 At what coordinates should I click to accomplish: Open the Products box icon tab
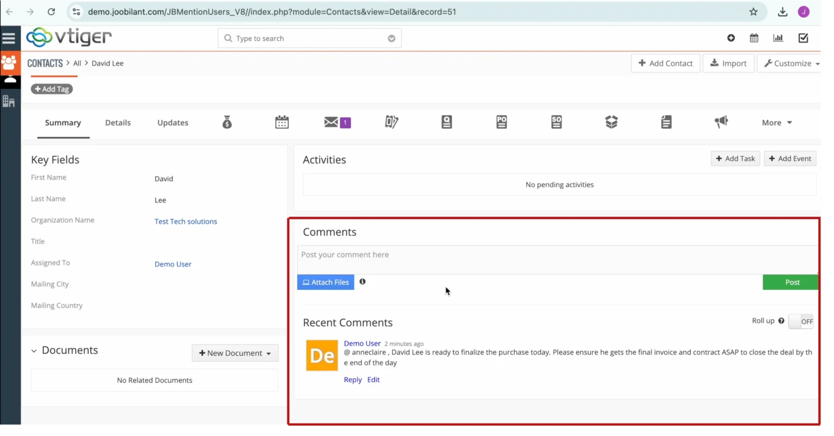(x=611, y=122)
